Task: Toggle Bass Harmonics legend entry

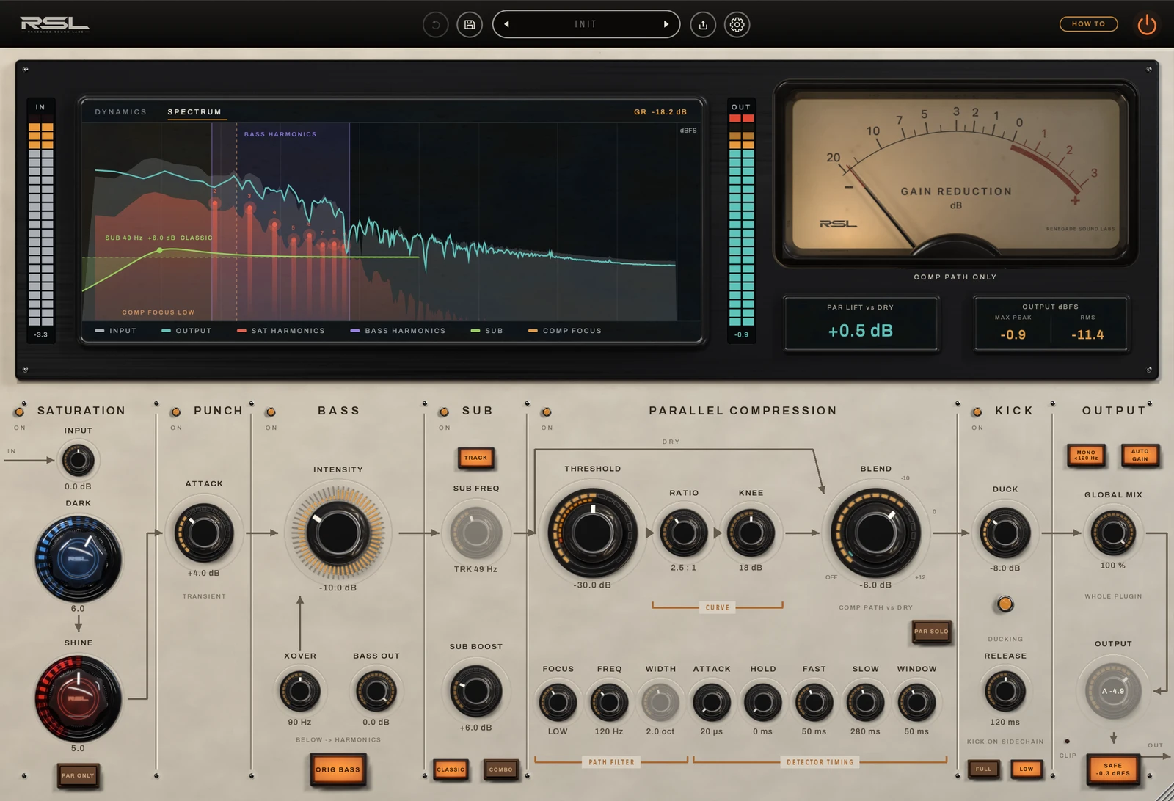Action: coord(398,331)
